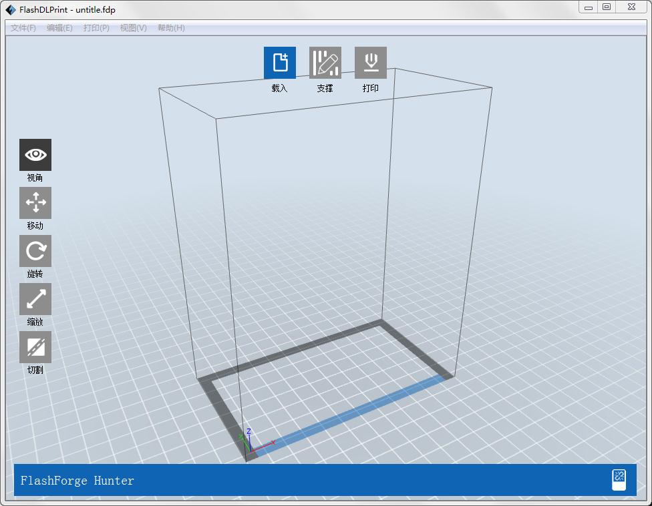Click the blue front edge of build plate
Screen dimensions: 652x506
[350, 415]
